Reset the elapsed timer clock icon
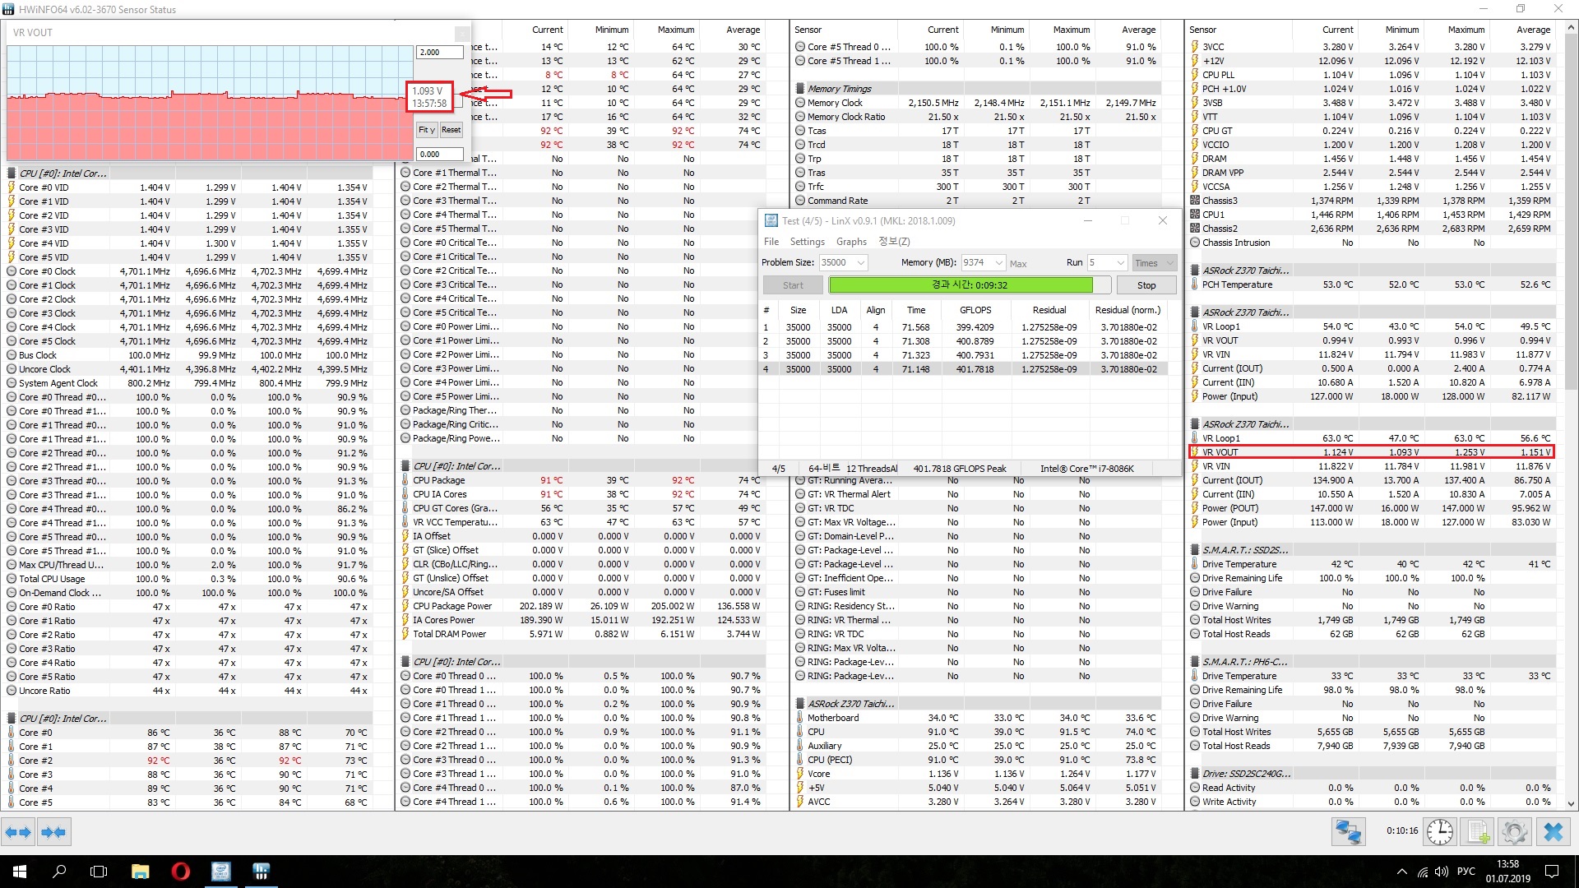1579x888 pixels. pyautogui.click(x=1439, y=832)
